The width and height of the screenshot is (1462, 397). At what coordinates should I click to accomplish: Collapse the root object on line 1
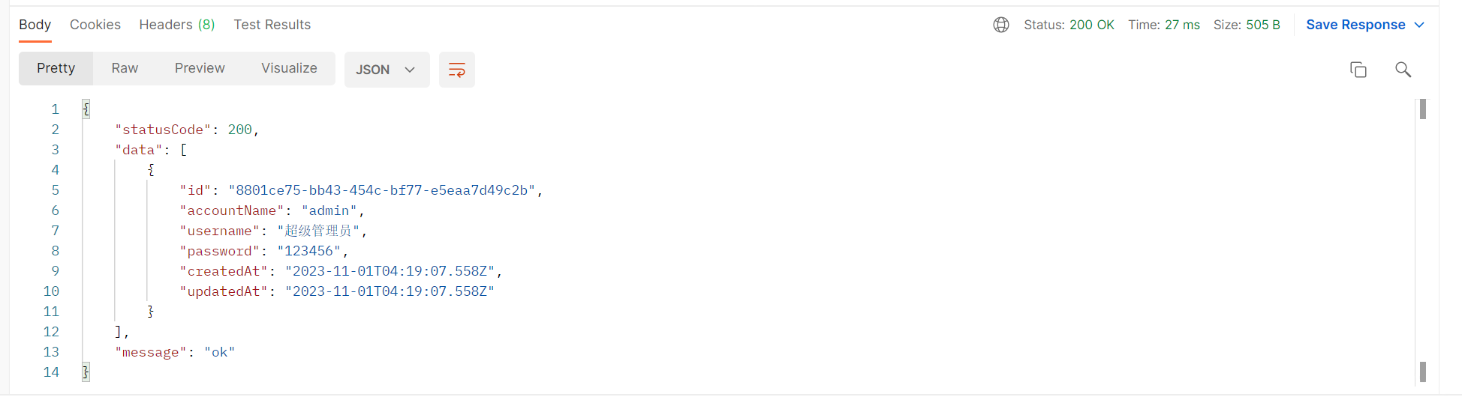(x=86, y=109)
